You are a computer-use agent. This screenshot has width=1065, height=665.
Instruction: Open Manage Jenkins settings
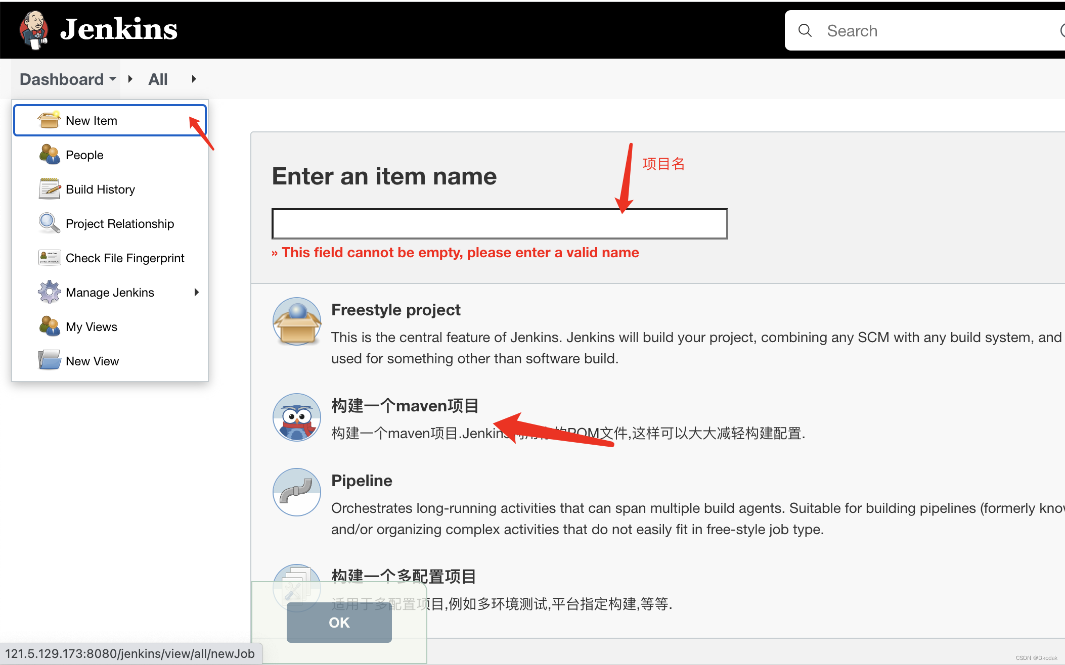pyautogui.click(x=110, y=292)
